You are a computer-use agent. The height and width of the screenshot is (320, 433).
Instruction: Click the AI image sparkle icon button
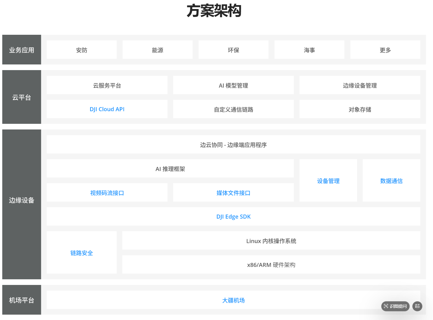pos(417,306)
